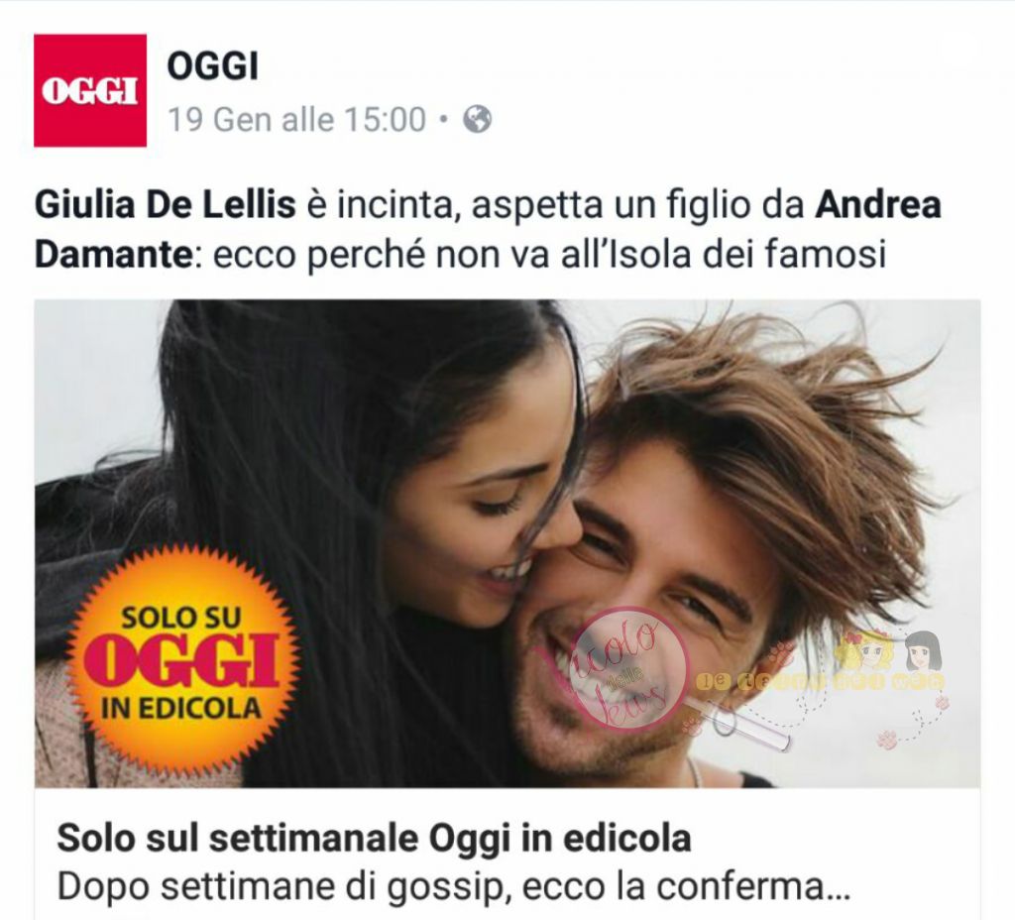Open the couple photo preview image
Screen dimensions: 1015x920
[507, 543]
